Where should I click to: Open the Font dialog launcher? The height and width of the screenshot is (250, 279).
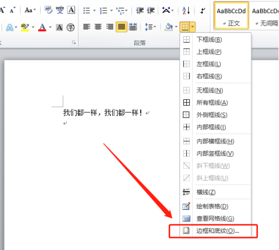click(x=74, y=42)
